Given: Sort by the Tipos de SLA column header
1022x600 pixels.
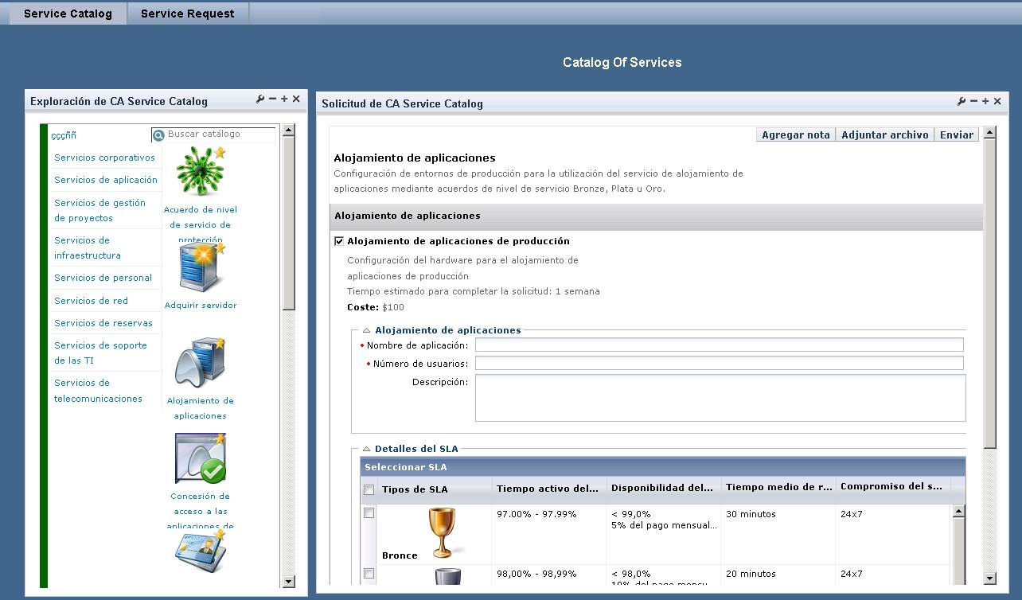Looking at the screenshot, I should point(435,489).
